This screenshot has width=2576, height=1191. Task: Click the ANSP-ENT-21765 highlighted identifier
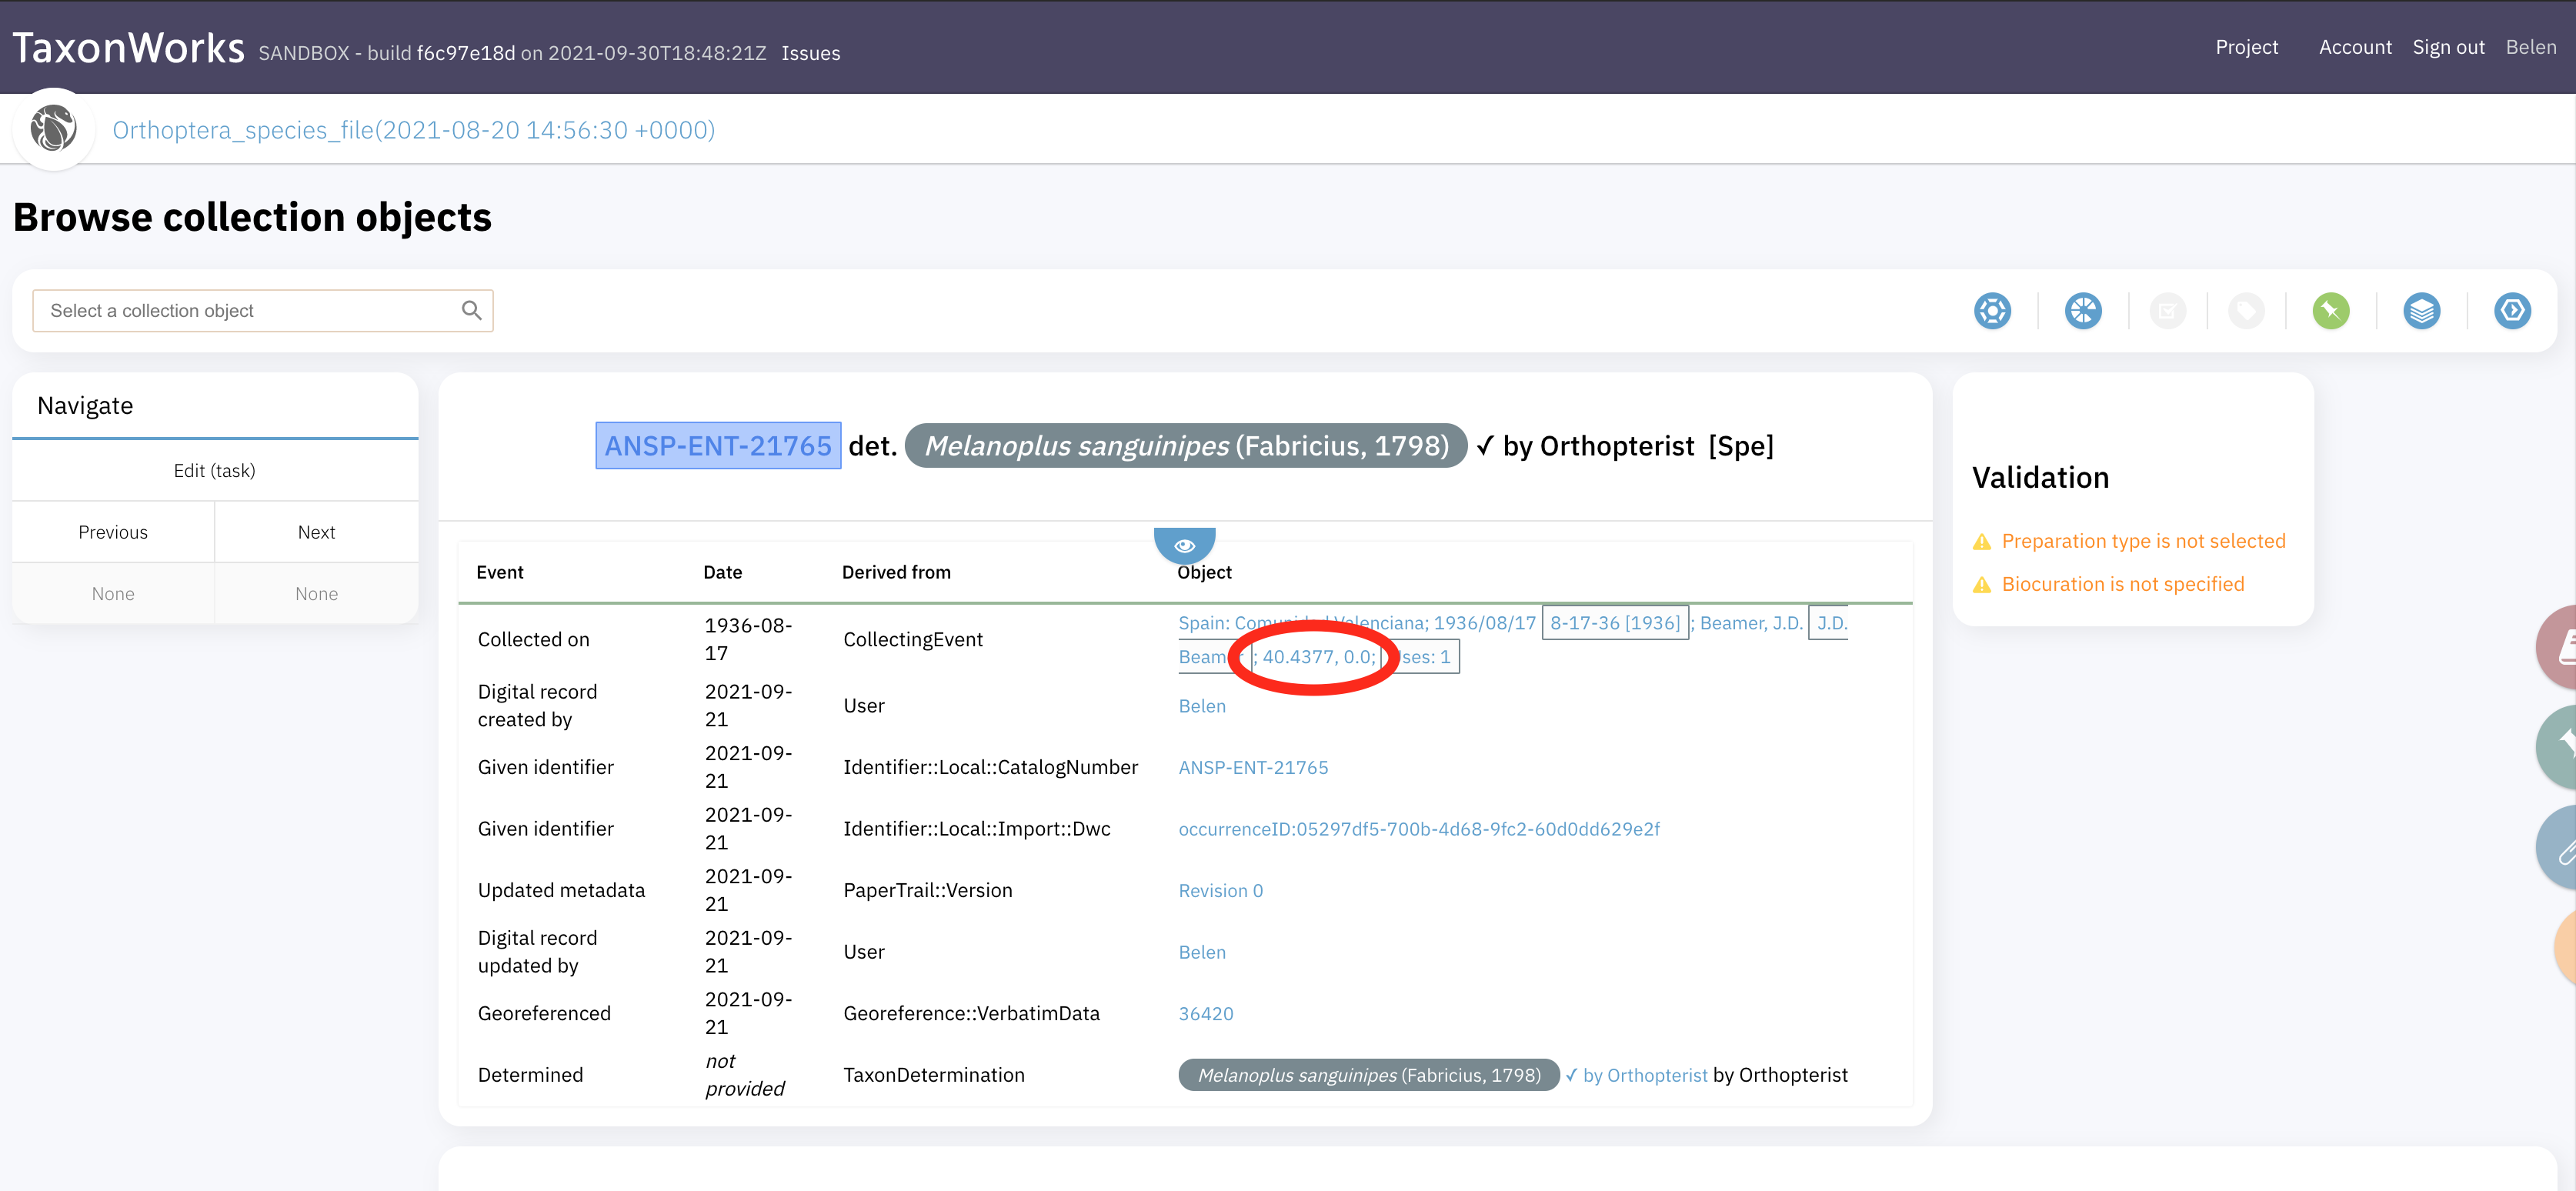717,445
